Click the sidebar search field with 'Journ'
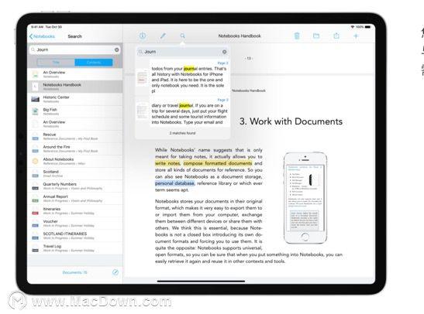The width and height of the screenshot is (424, 314). coord(75,49)
